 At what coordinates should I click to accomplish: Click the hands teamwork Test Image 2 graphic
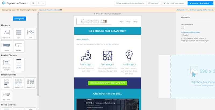click(x=107, y=56)
